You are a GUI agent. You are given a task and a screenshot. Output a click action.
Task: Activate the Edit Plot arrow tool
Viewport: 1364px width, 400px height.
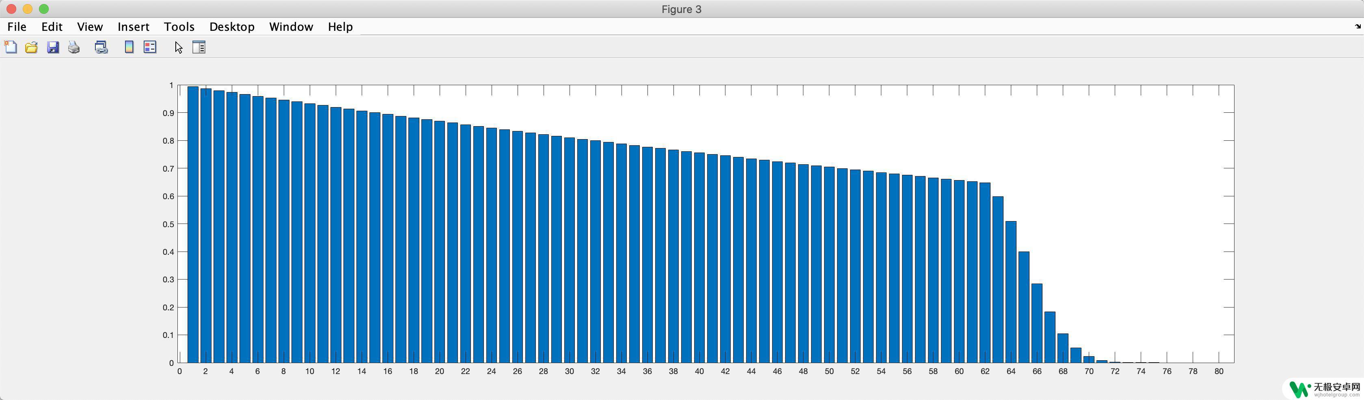[x=179, y=47]
